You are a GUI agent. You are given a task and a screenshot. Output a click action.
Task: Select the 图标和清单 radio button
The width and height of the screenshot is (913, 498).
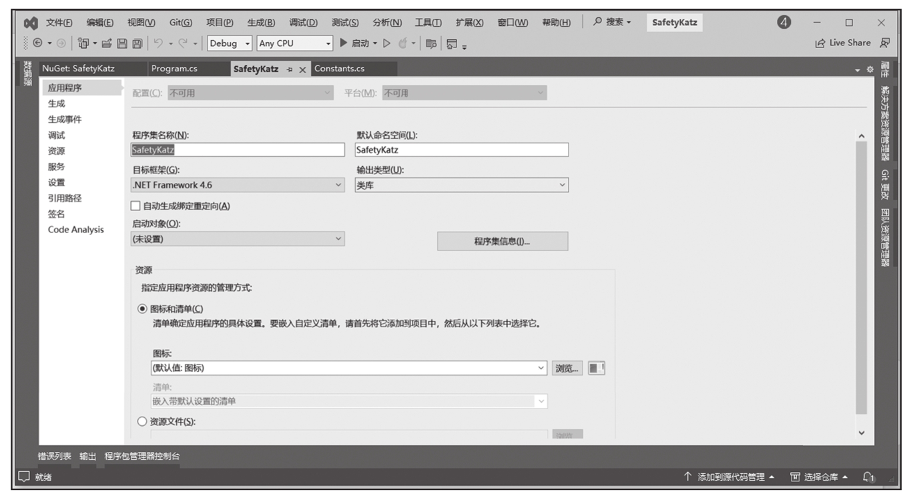[141, 308]
